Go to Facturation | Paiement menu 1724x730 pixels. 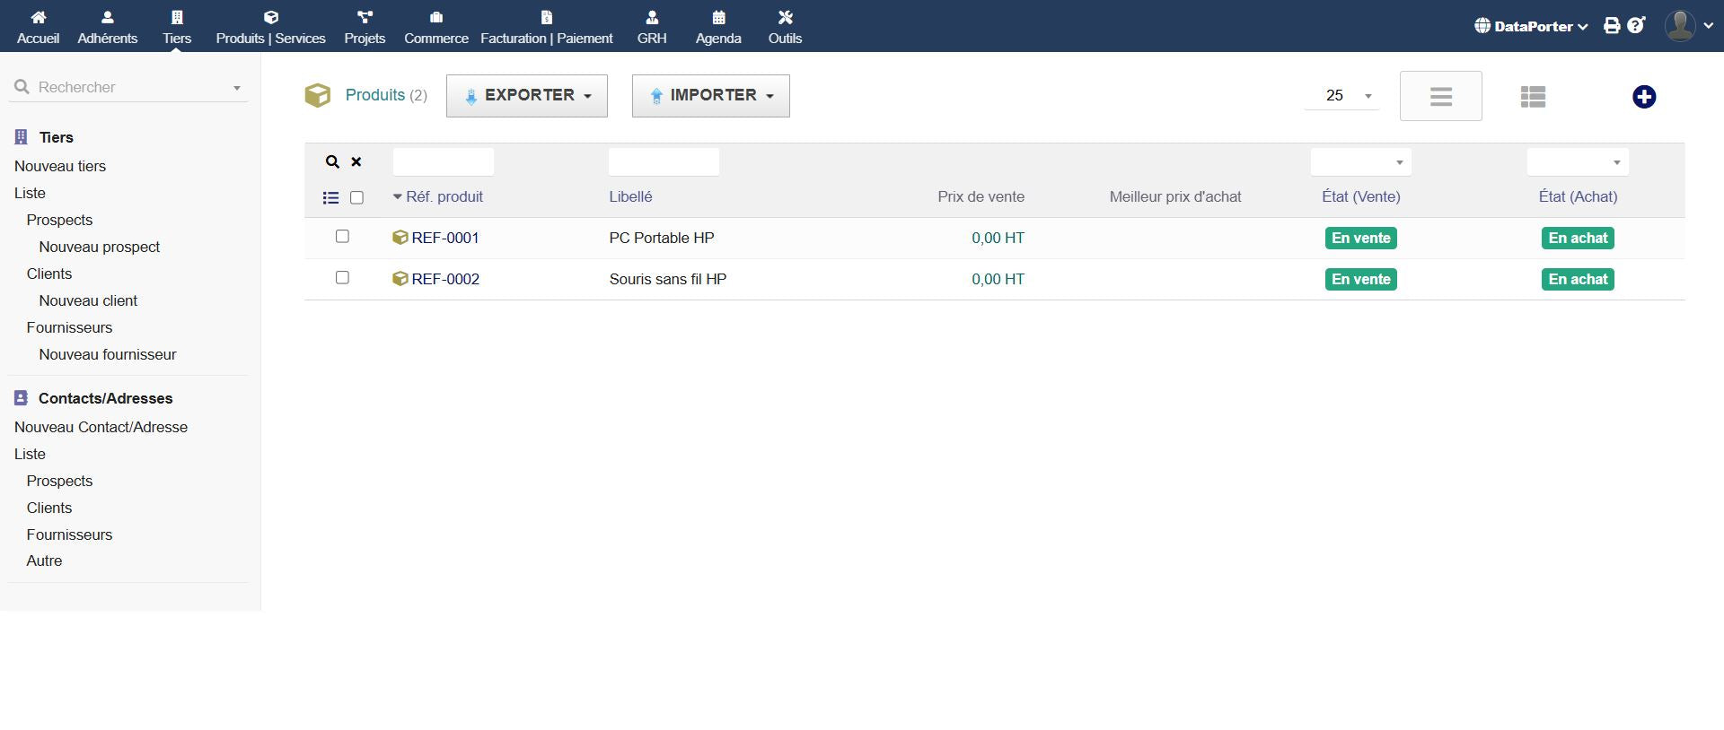[546, 27]
